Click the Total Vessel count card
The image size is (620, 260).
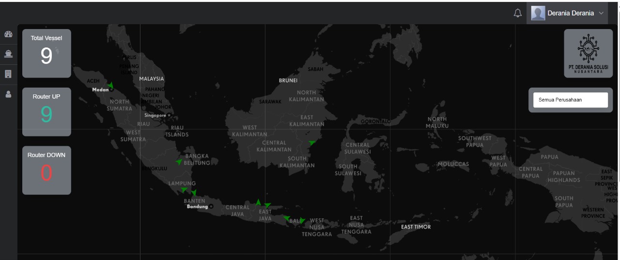tap(46, 53)
